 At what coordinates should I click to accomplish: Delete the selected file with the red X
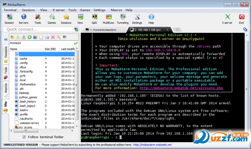click(x=53, y=37)
